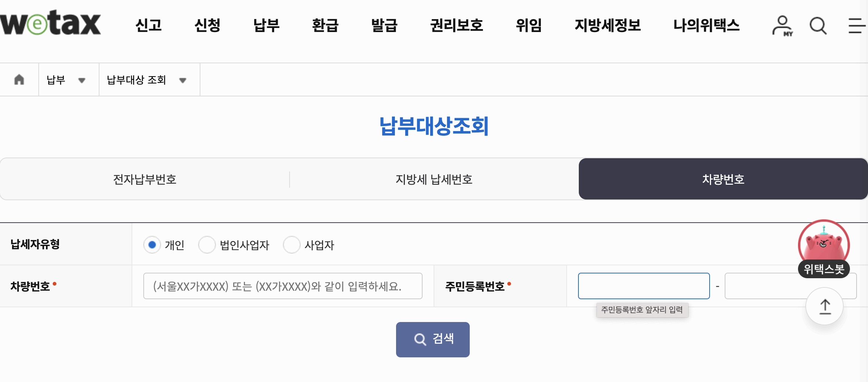
Task: Select the 개인 taxpayer radio button
Action: click(x=152, y=245)
